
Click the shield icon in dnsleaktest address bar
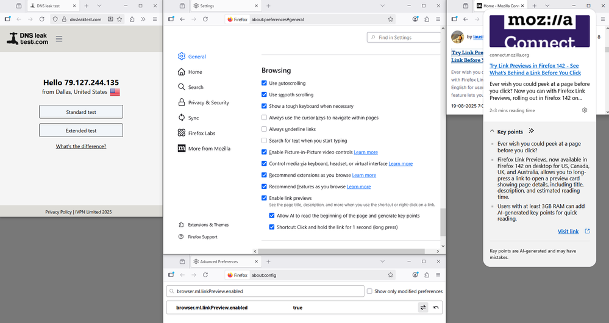coord(55,20)
